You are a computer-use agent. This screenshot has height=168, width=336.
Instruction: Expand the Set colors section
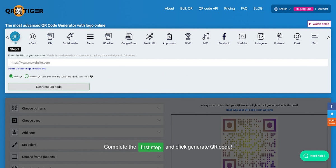(86, 145)
